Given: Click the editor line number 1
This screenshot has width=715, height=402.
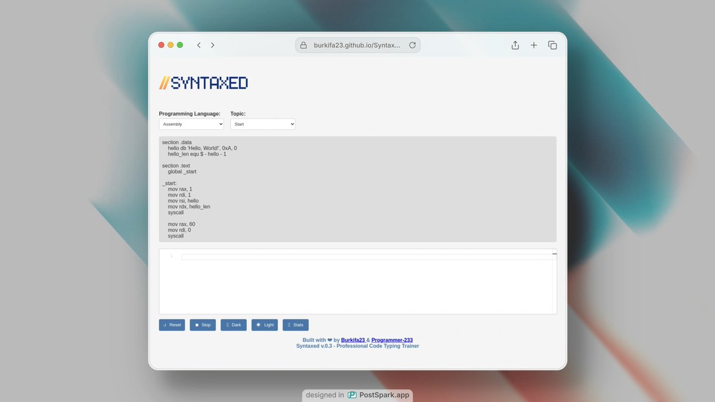Looking at the screenshot, I should coord(172,256).
